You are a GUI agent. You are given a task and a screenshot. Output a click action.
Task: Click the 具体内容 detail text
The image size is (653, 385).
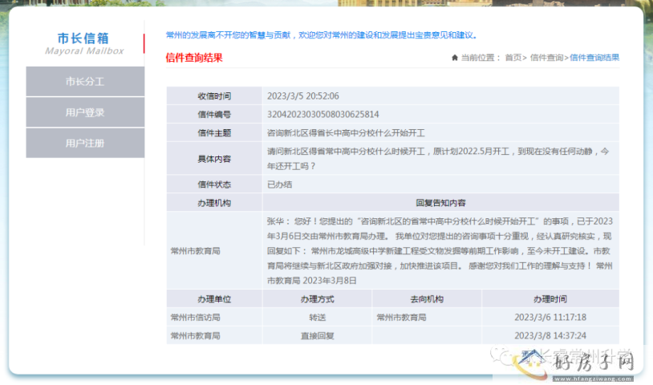click(x=438, y=159)
